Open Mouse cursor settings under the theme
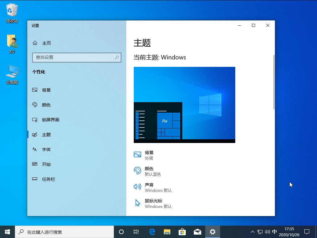 pyautogui.click(x=153, y=203)
